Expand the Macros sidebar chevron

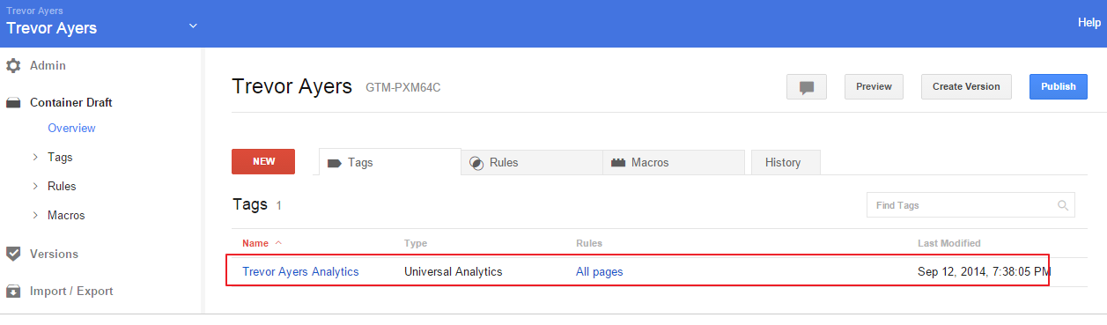point(35,215)
